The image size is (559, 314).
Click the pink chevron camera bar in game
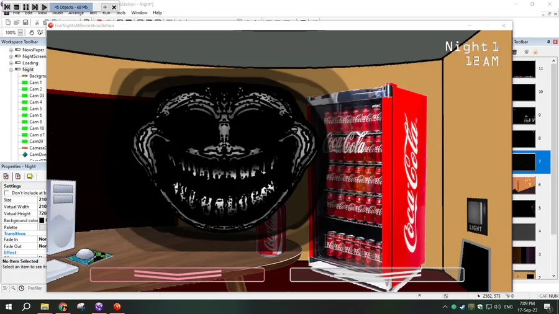[177, 274]
